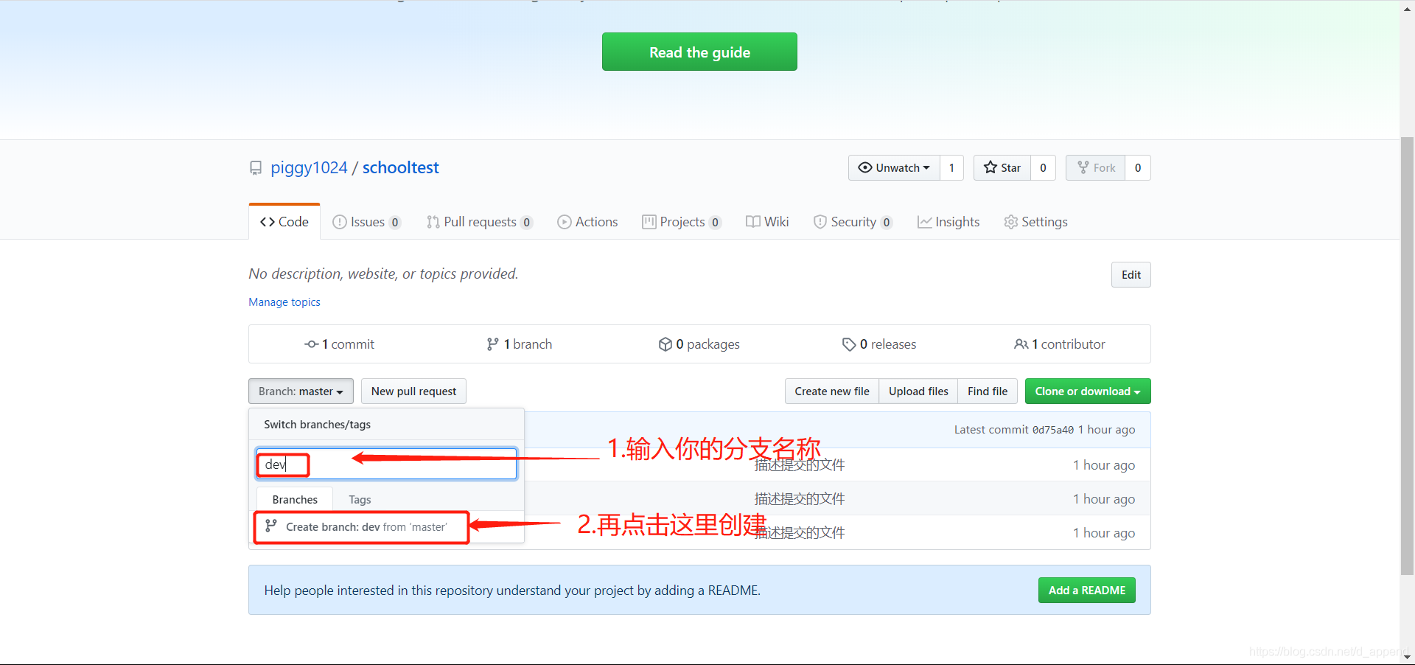Switch to the Issues tab
This screenshot has width=1415, height=665.
point(366,222)
